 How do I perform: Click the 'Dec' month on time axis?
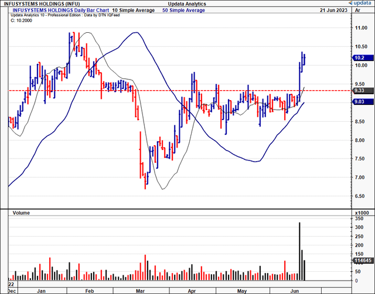[x=12, y=291]
